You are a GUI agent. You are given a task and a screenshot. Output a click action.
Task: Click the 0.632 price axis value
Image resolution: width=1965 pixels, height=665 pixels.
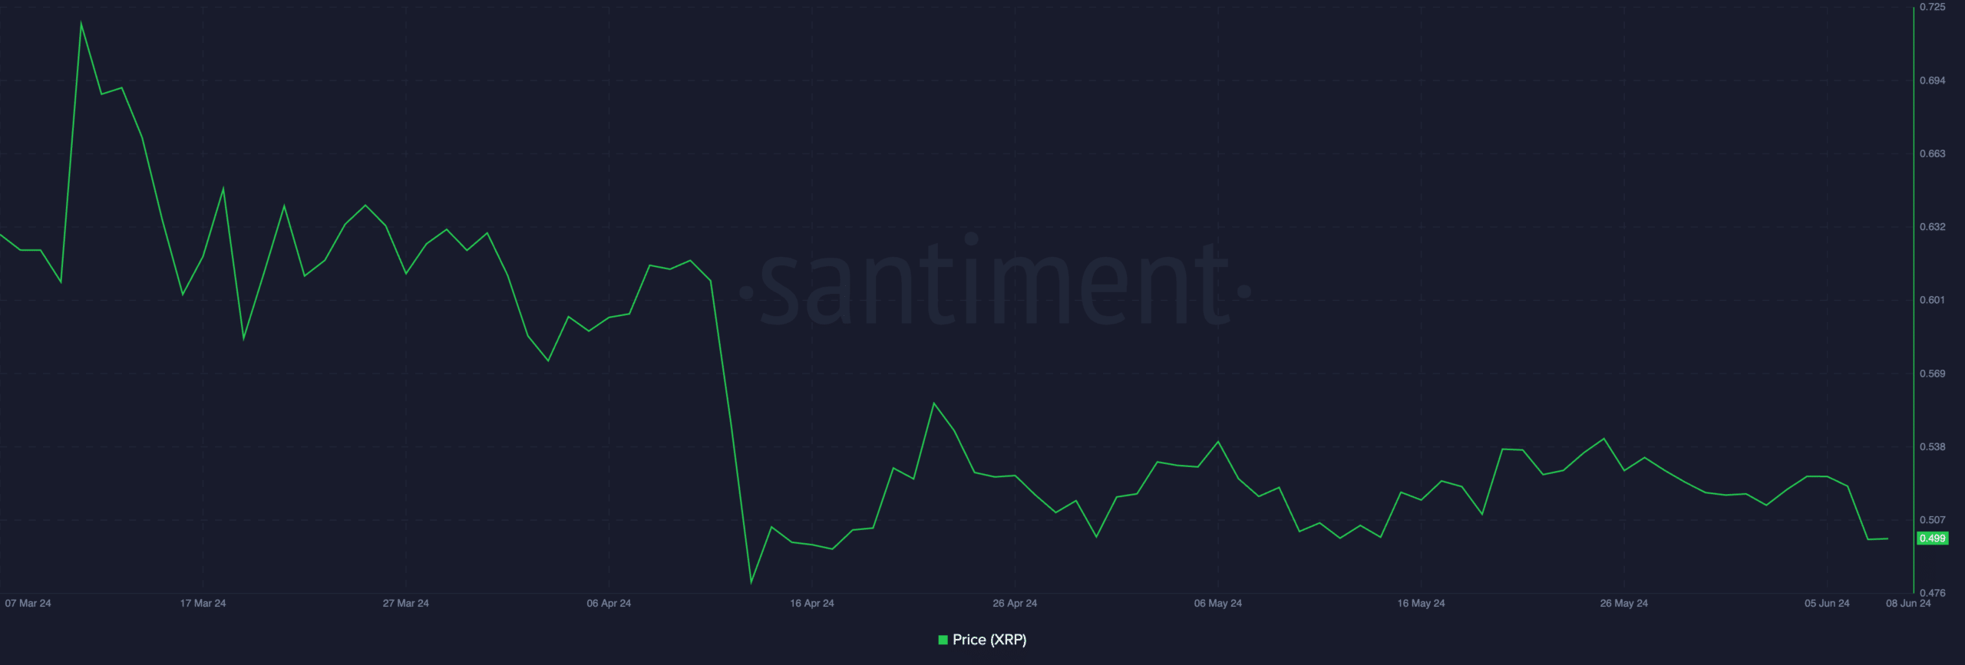(x=1933, y=227)
